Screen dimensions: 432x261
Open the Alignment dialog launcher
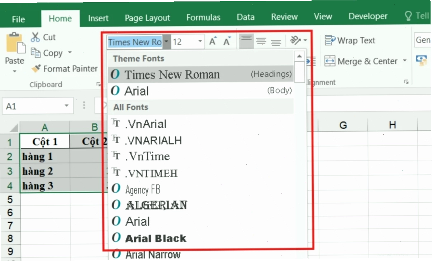coord(406,82)
